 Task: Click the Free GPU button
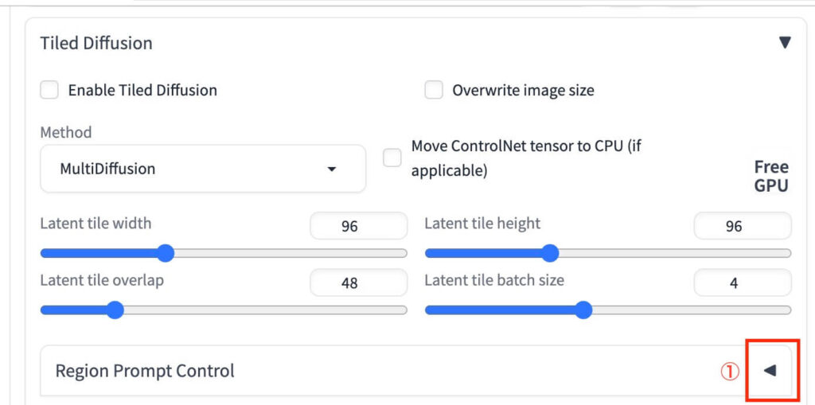pos(770,176)
